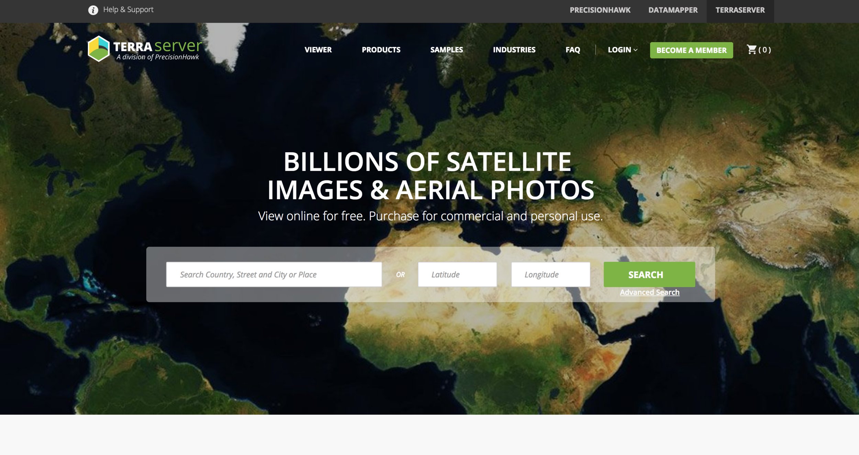Focus the Search Country, Street and City field

pos(274,274)
